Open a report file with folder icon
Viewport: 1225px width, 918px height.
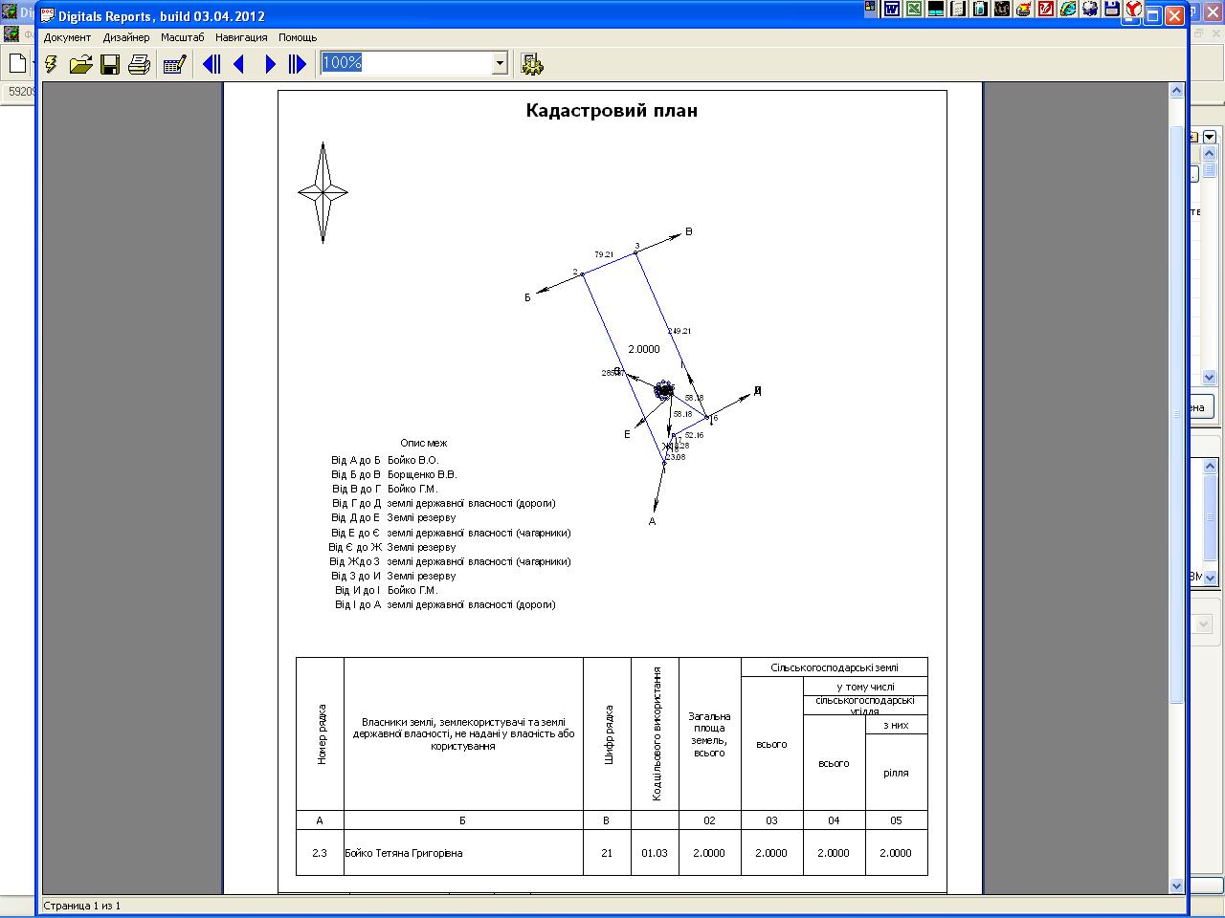[80, 64]
